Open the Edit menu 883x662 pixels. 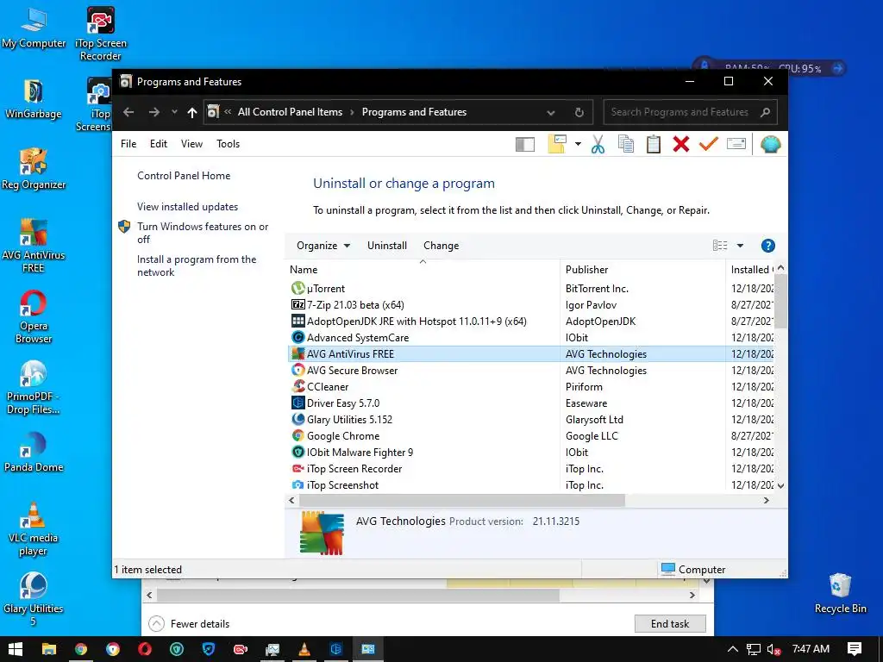[159, 144]
